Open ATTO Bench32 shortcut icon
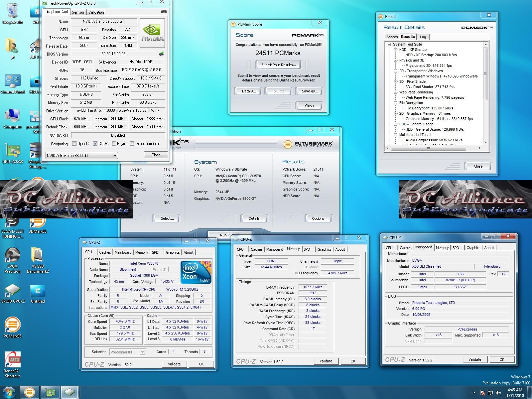 [x=13, y=365]
